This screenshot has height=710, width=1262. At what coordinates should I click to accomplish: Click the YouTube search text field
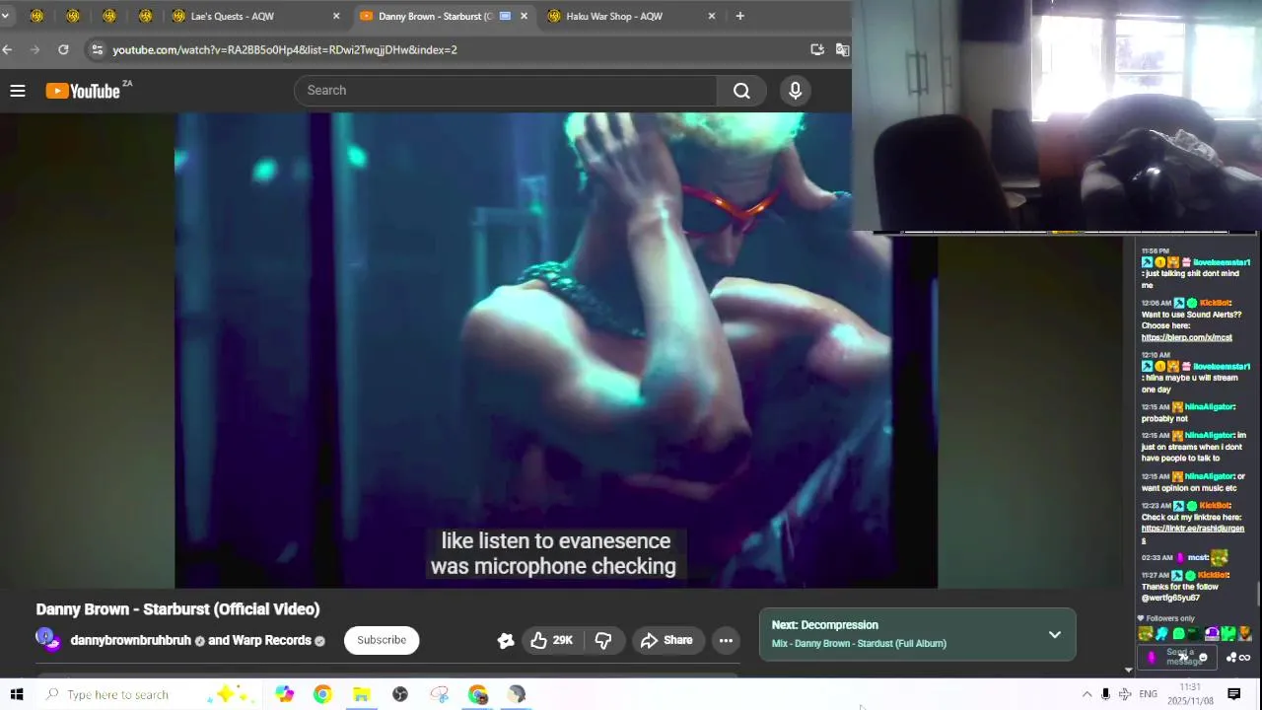pyautogui.click(x=506, y=91)
